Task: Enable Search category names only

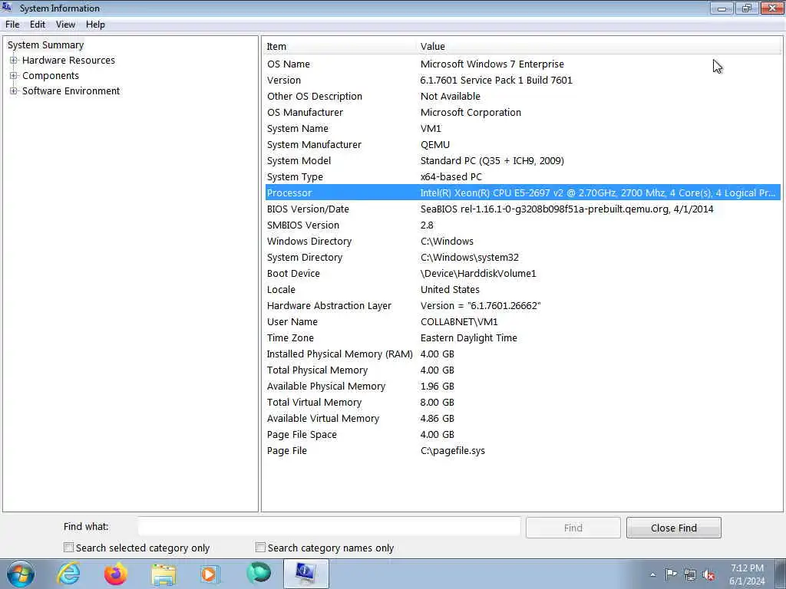Action: click(260, 548)
